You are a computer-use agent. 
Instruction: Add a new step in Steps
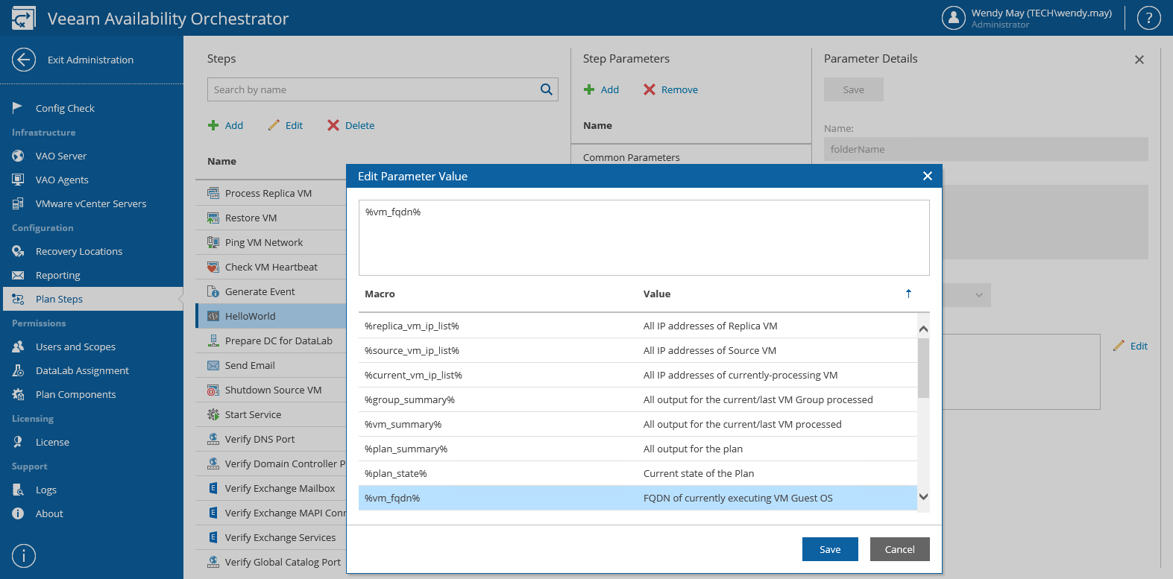click(226, 125)
